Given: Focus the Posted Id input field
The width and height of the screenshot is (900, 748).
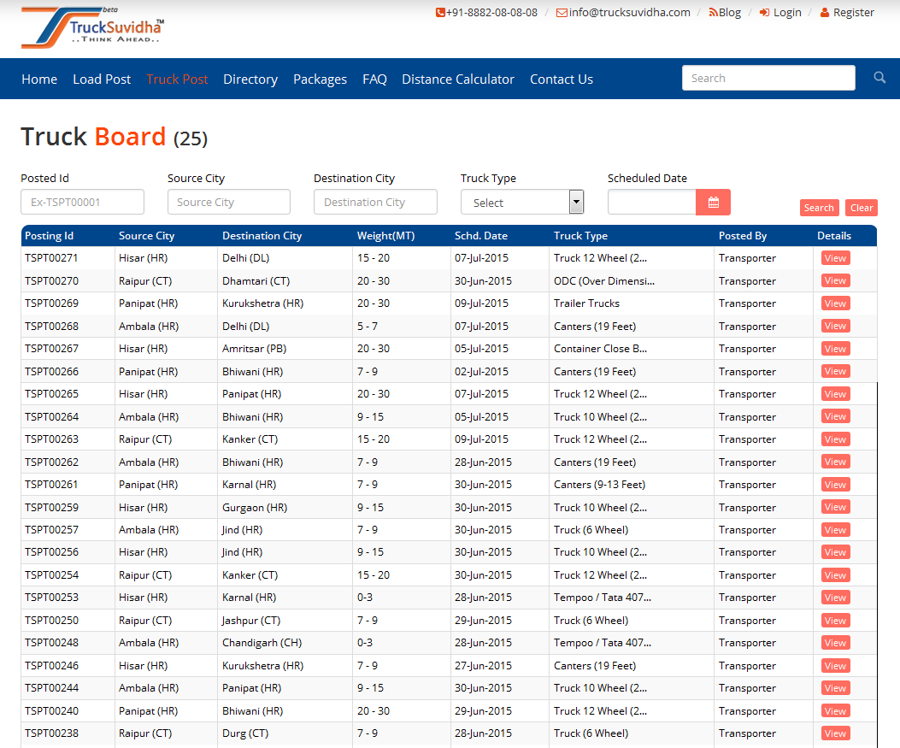Looking at the screenshot, I should (82, 203).
